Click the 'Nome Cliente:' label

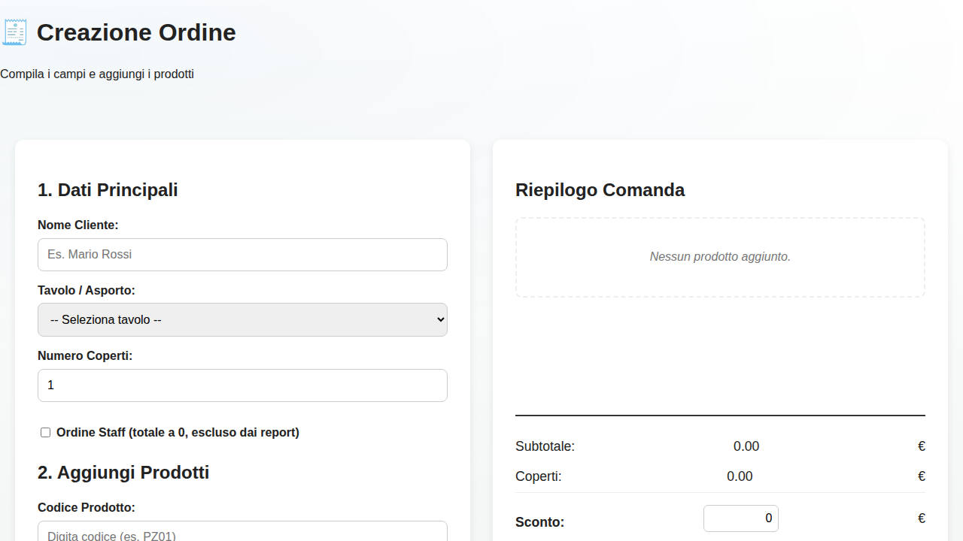point(78,225)
